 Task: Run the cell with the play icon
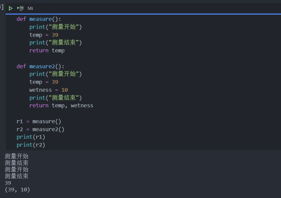[x=11, y=8]
